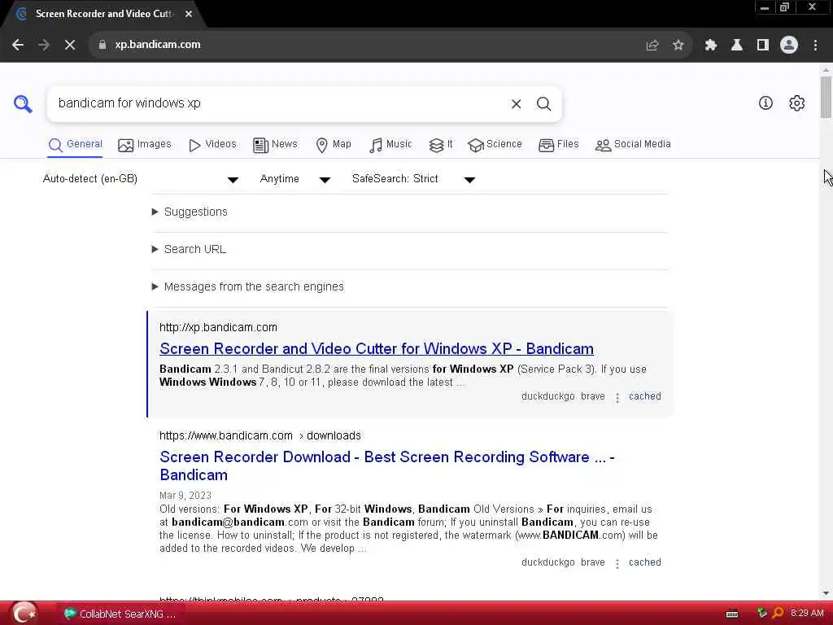Image resolution: width=833 pixels, height=625 pixels.
Task: Switch to Files search tab
Action: pyautogui.click(x=558, y=145)
